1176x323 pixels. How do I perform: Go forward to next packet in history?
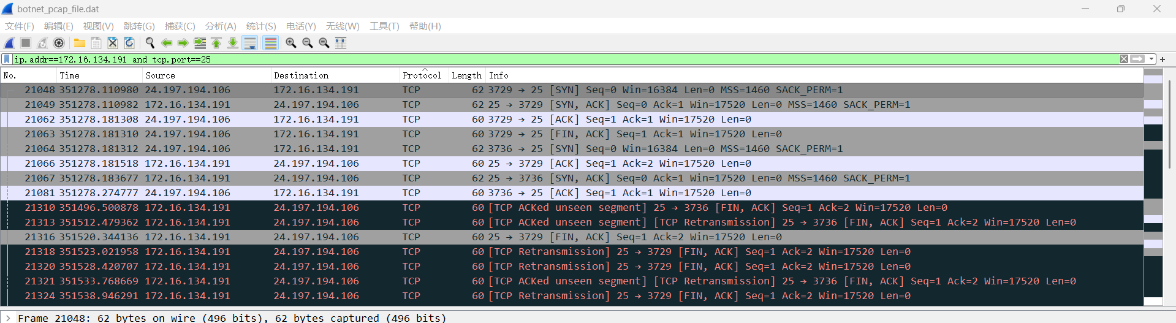coord(183,43)
